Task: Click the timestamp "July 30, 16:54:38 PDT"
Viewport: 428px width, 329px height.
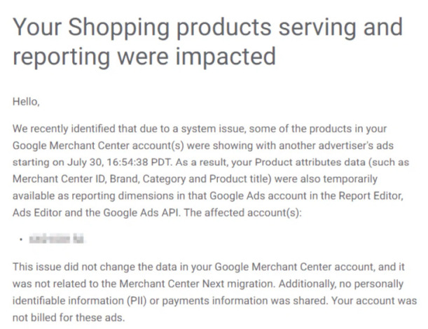Action: coord(120,162)
